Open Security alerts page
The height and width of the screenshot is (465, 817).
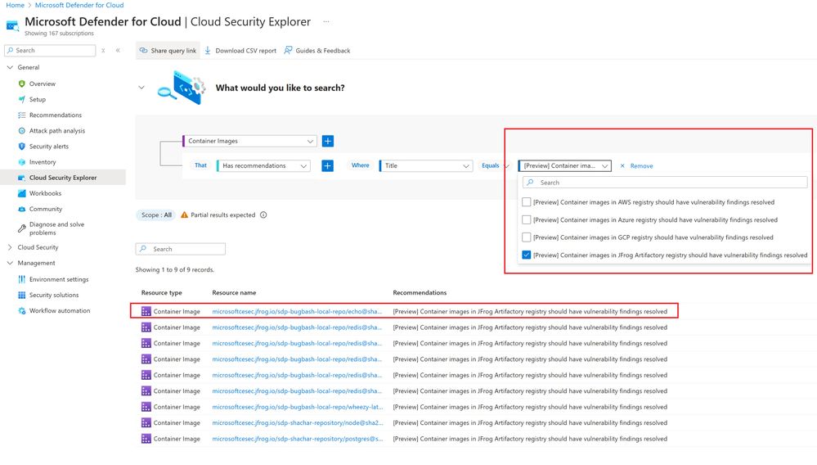click(x=49, y=147)
